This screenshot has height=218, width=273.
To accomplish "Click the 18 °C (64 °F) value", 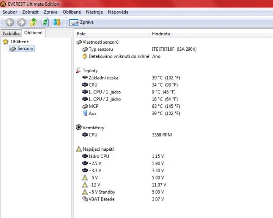I will [x=165, y=99].
